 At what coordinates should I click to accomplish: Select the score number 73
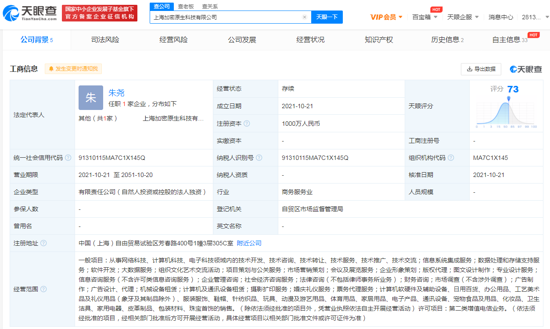click(513, 89)
